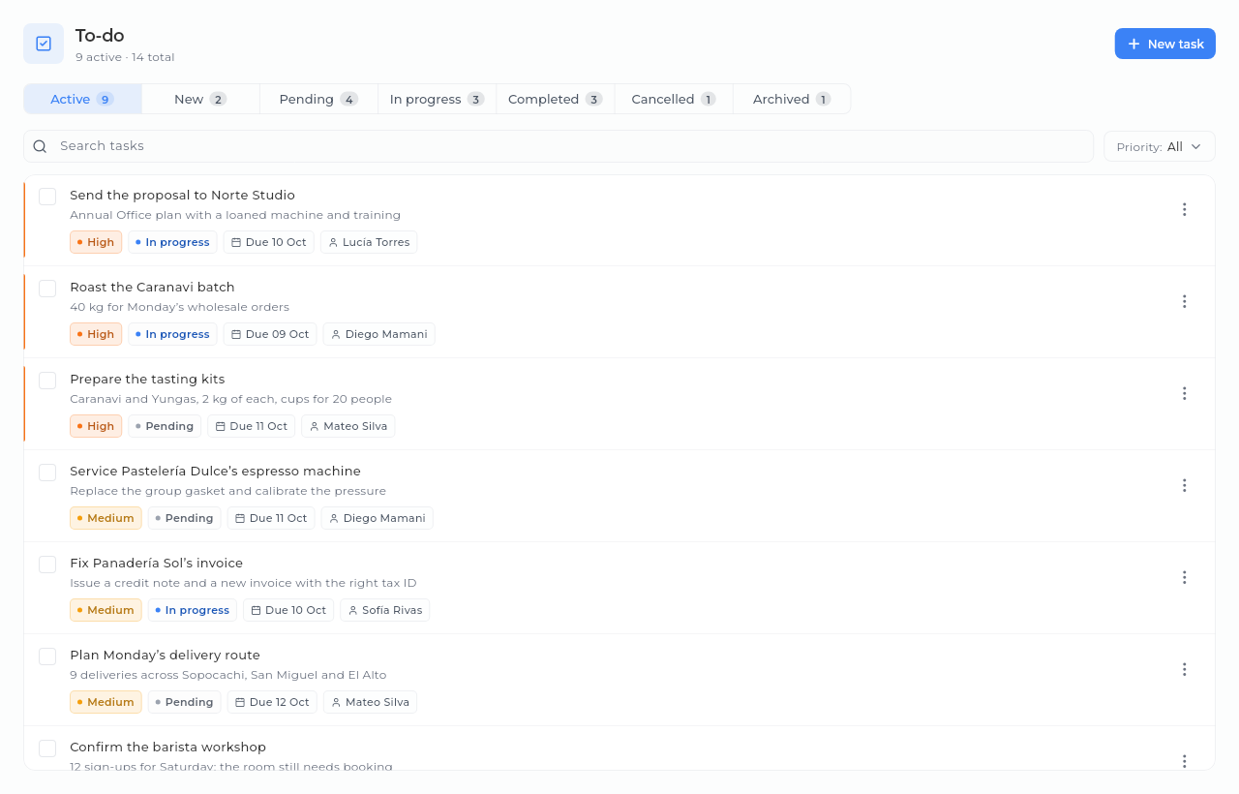Tick the checkbox for Send the proposal to Norte Studio
Image resolution: width=1239 pixels, height=794 pixels.
click(47, 197)
